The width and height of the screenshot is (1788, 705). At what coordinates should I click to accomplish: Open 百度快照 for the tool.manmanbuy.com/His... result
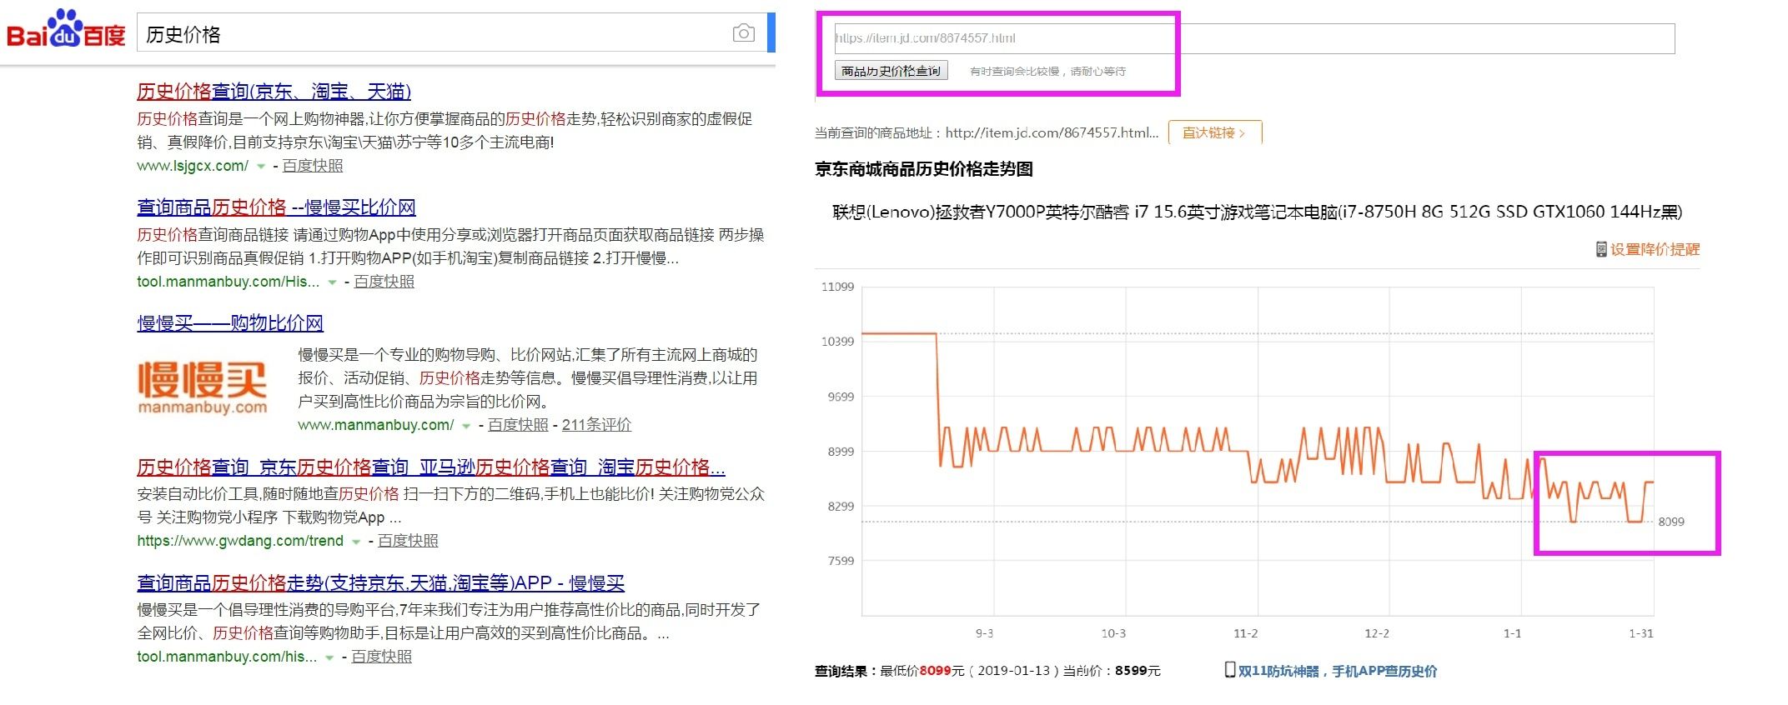pyautogui.click(x=384, y=282)
